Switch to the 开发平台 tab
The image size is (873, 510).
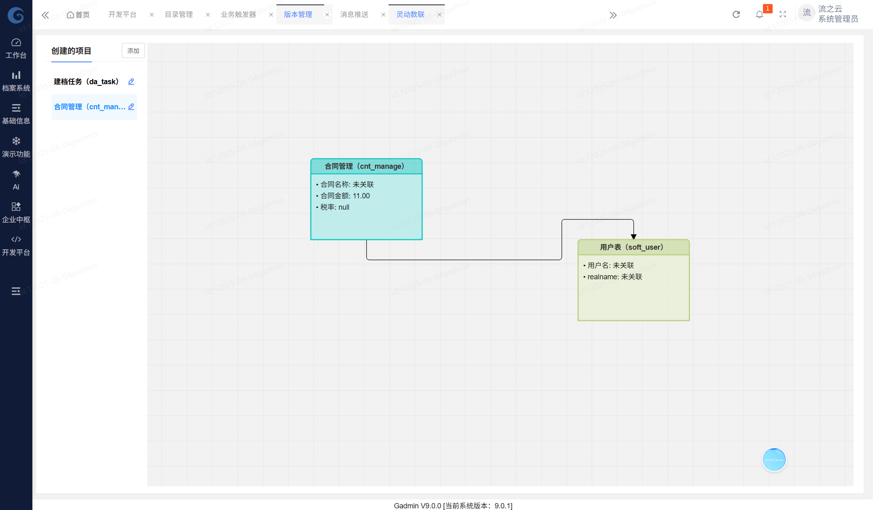tap(122, 15)
